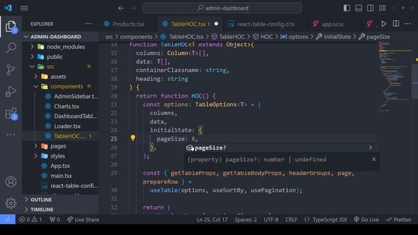
Task: Click the Prettier status item
Action: [x=398, y=219]
